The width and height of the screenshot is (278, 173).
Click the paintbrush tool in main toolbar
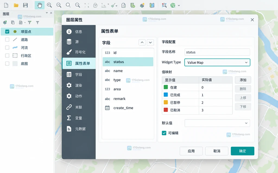[x=113, y=5]
